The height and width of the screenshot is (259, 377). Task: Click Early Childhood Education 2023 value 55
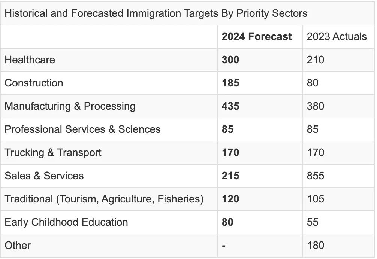(x=313, y=222)
